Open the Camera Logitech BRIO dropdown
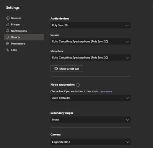 tap(91, 142)
